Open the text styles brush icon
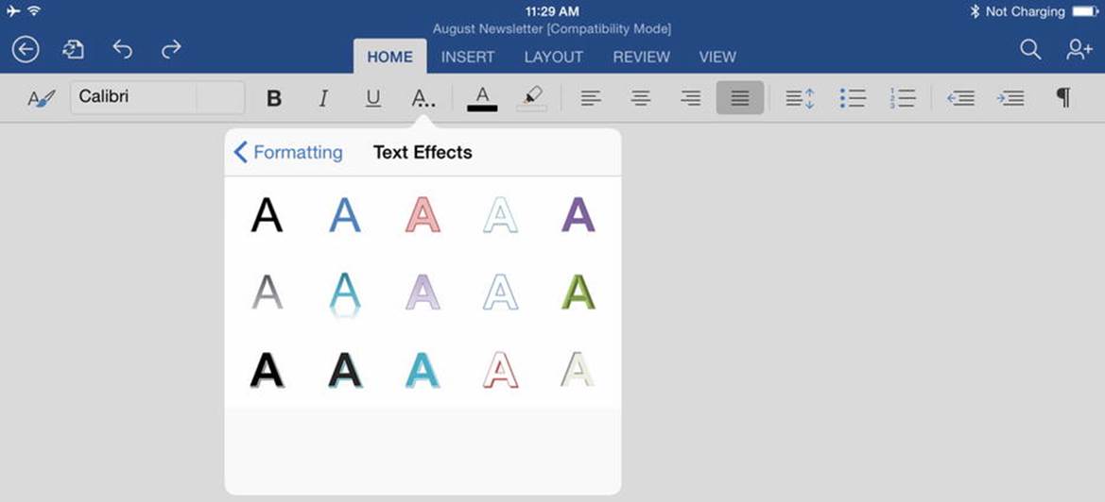This screenshot has height=502, width=1105. [x=41, y=98]
